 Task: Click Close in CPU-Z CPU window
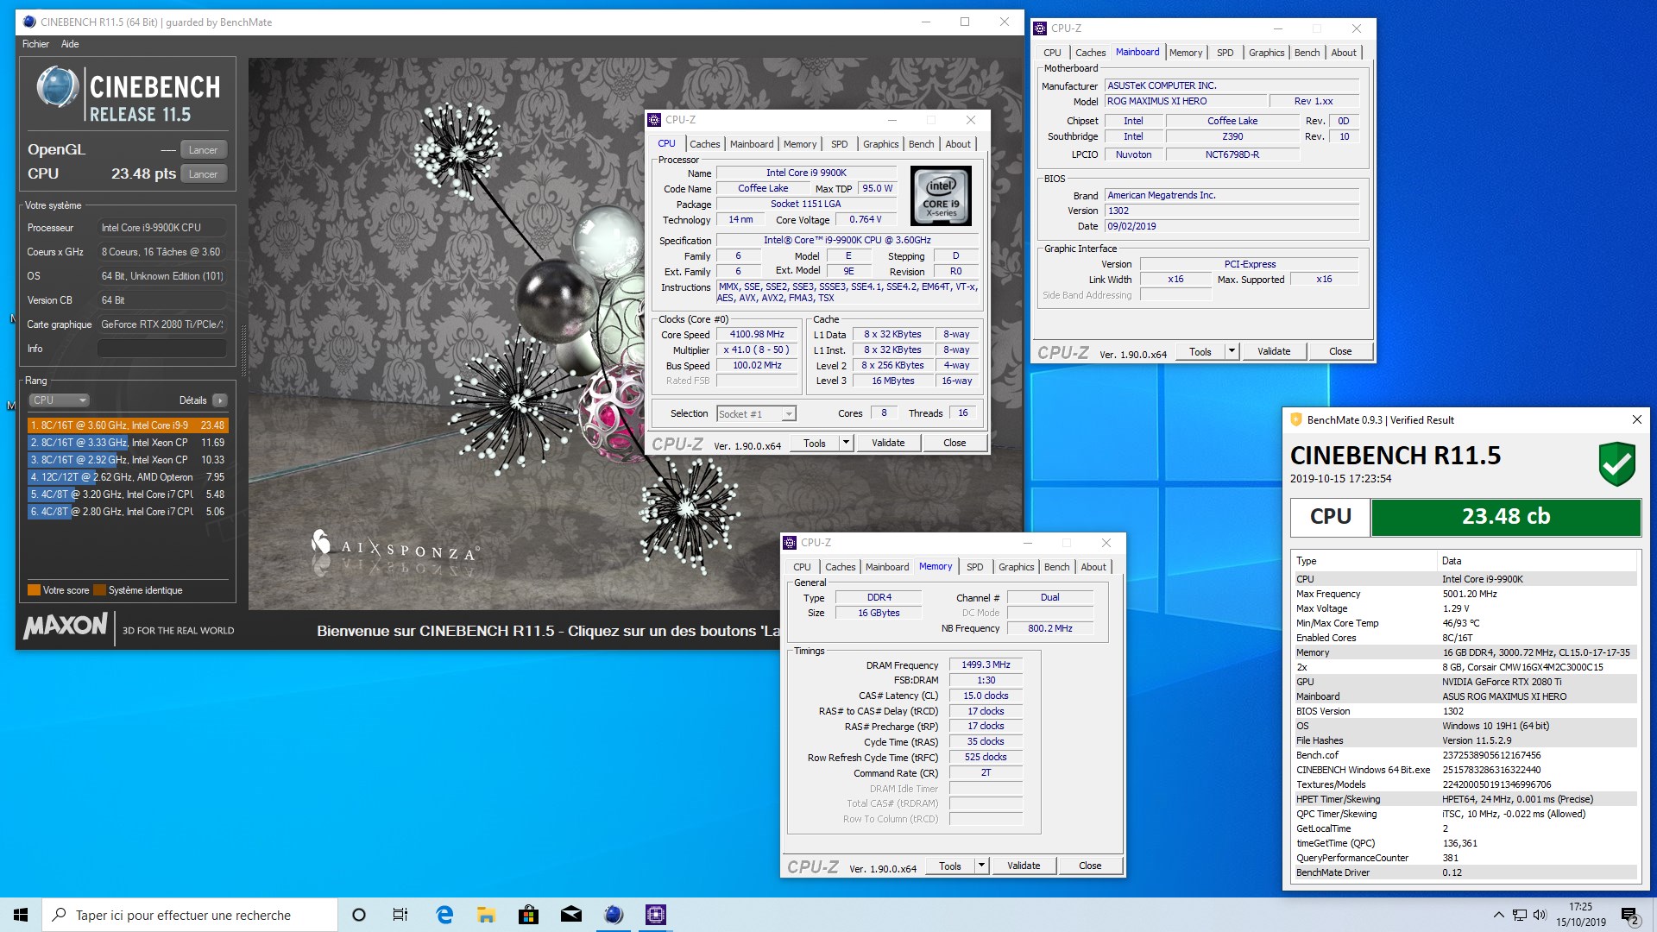coord(955,443)
